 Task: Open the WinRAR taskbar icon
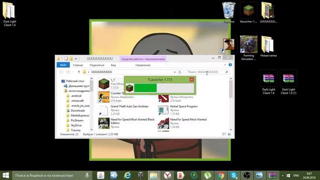272,175
